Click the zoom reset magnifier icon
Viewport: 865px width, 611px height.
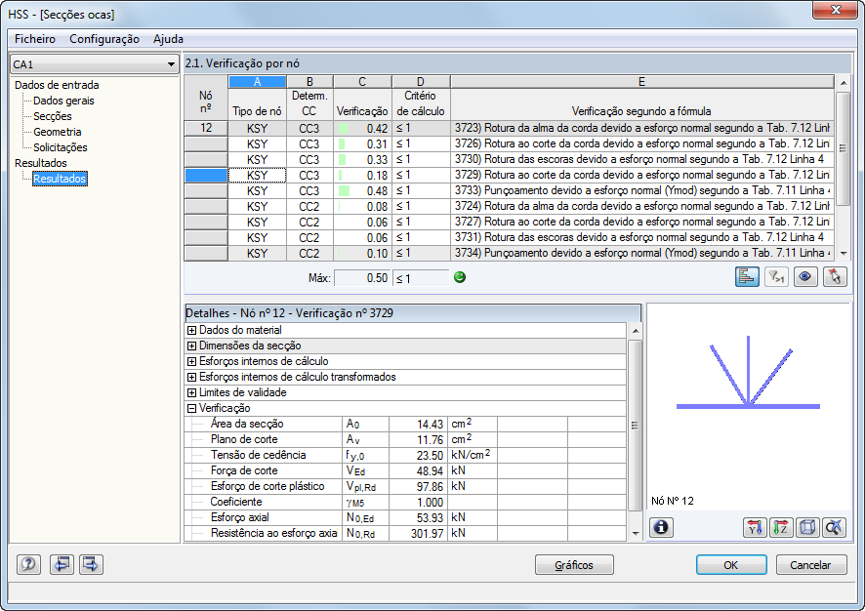[x=834, y=528]
